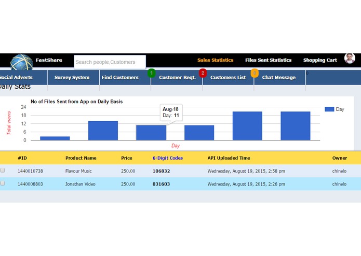Click owner chinelo in Jonathan Video row
This screenshot has width=361, height=256.
[x=339, y=184]
